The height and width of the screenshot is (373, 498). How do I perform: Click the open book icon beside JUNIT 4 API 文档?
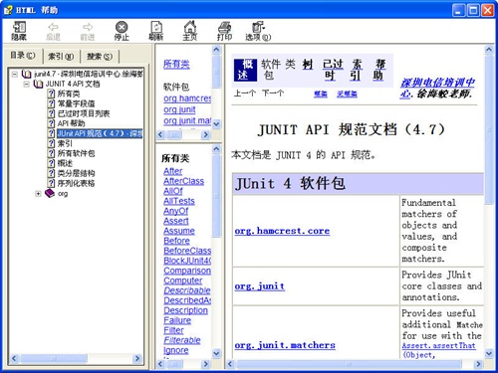[38, 84]
